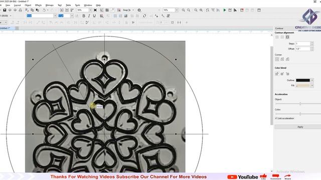Choose counterclockwise contour color blend icon

coord(287,73)
